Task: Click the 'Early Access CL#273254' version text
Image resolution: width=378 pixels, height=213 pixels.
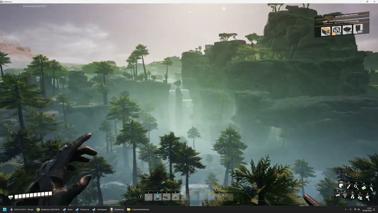Action: point(34,6)
